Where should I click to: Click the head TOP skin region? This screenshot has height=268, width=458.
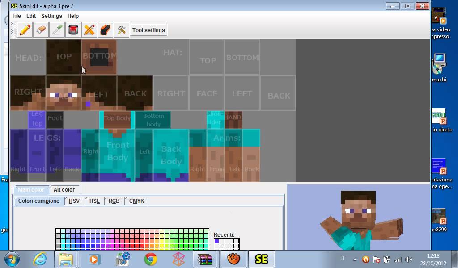64,57
